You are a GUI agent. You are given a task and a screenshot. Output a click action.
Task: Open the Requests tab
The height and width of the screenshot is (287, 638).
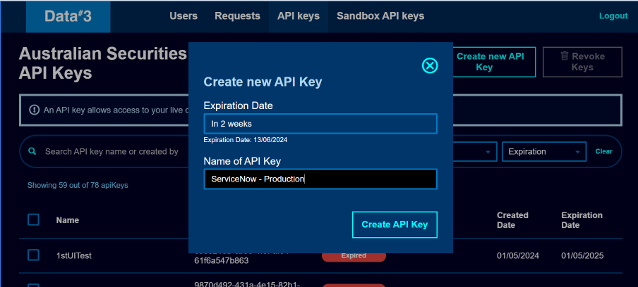click(237, 16)
